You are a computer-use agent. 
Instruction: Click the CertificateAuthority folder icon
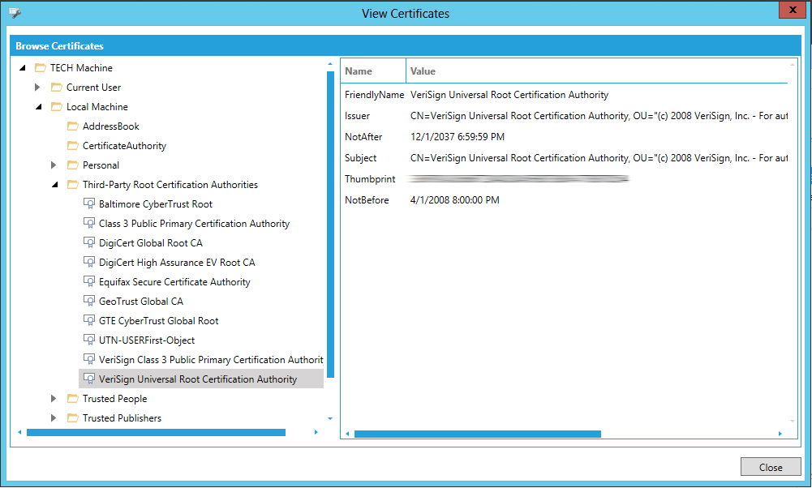73,146
